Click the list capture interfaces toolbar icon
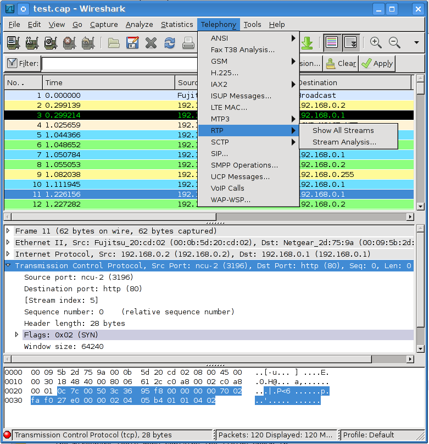 point(14,43)
